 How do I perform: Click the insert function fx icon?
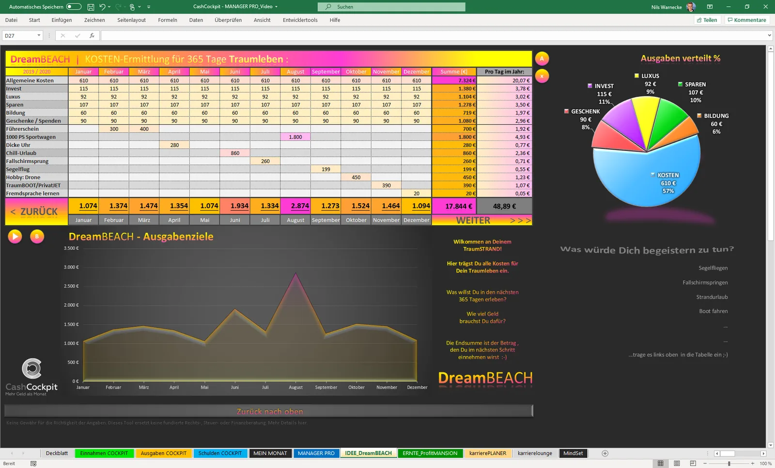click(92, 36)
